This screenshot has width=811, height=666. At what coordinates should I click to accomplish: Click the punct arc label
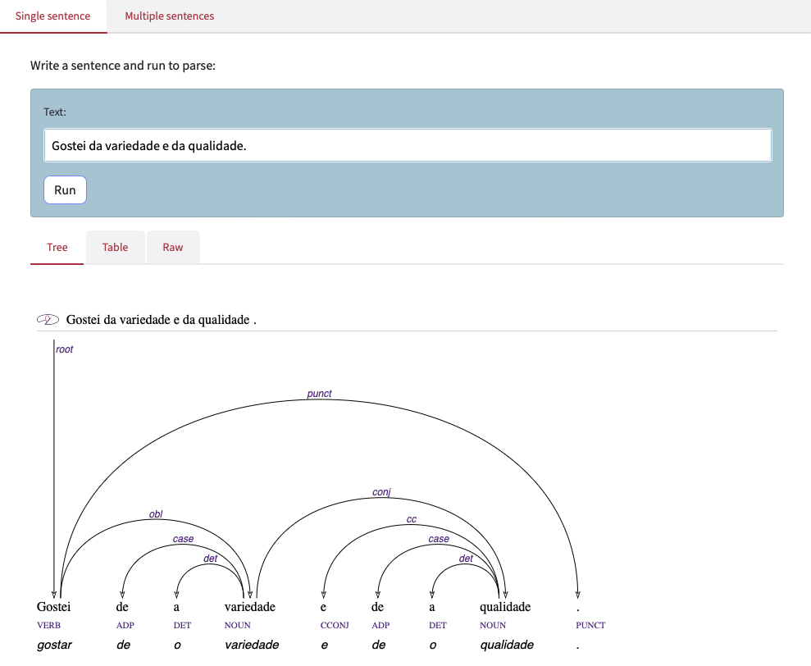[319, 394]
